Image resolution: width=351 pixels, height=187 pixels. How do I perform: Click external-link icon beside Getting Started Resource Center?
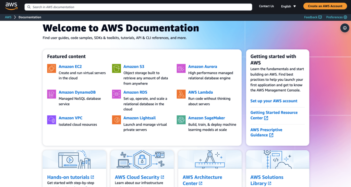coord(266,118)
